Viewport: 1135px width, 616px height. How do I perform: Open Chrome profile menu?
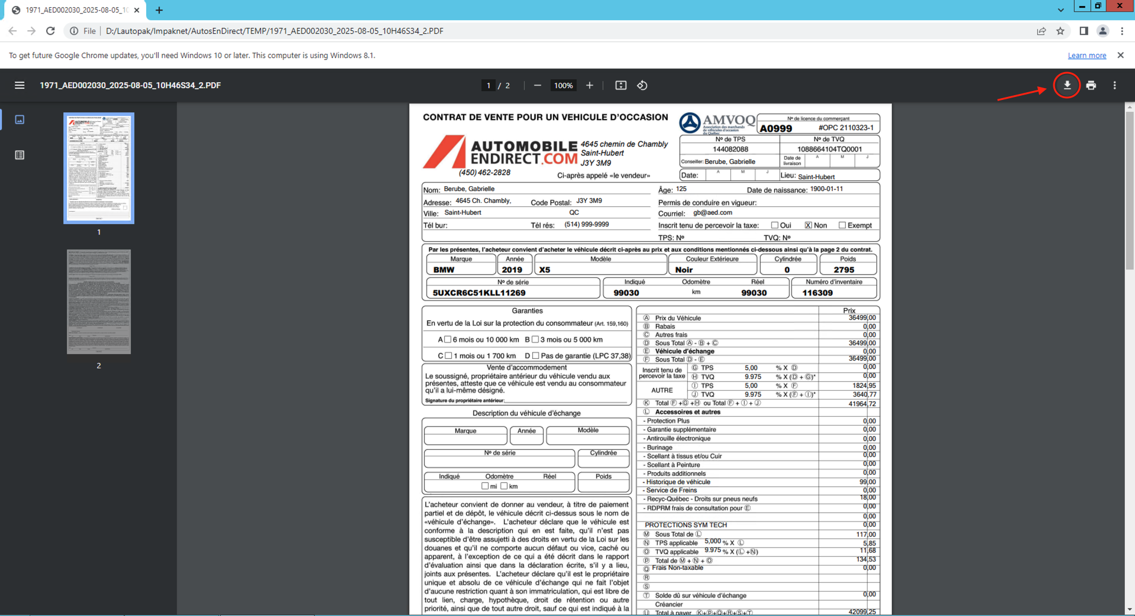[1102, 31]
